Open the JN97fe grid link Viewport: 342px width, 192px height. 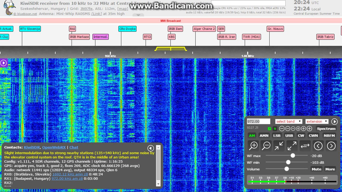[x=87, y=9]
